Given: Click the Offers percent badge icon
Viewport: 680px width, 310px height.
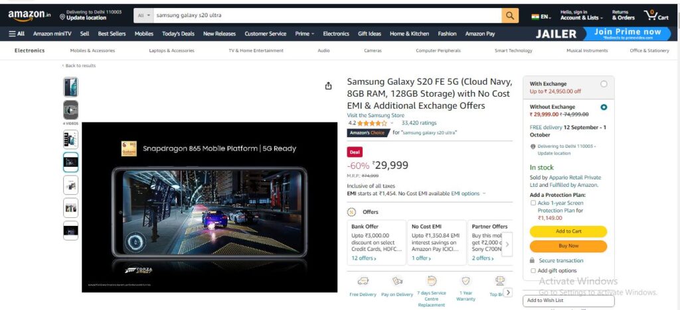Looking at the screenshot, I should 352,212.
